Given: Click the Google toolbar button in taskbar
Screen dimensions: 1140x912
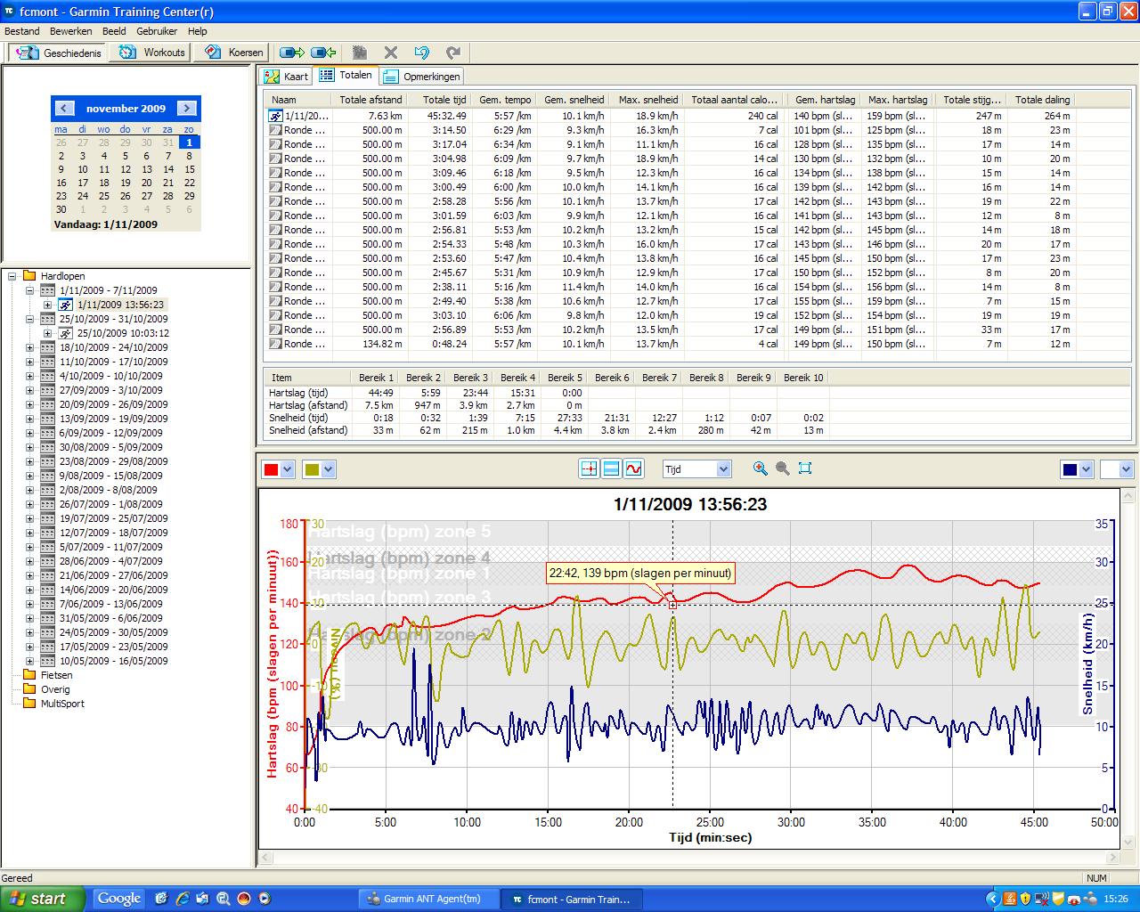Looking at the screenshot, I should (119, 898).
